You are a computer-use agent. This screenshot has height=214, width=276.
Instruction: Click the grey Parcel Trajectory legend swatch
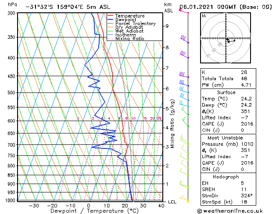(x=111, y=23)
